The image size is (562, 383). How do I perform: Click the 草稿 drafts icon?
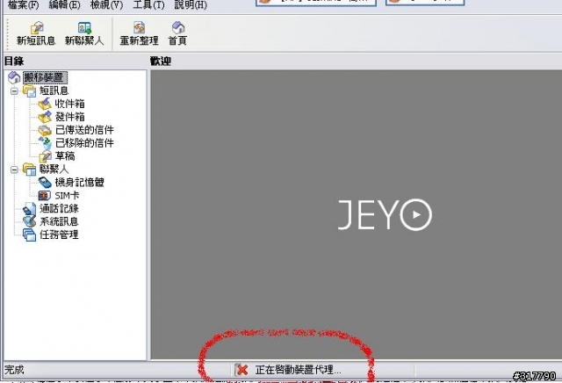pyautogui.click(x=45, y=156)
